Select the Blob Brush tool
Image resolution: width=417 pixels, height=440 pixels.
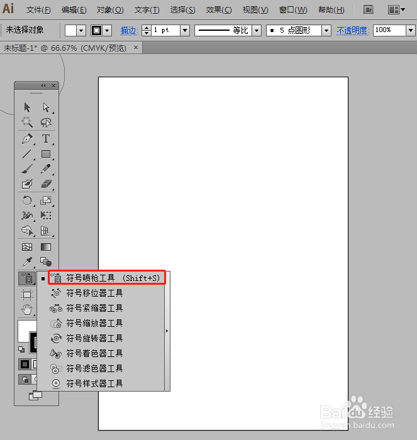(x=27, y=184)
